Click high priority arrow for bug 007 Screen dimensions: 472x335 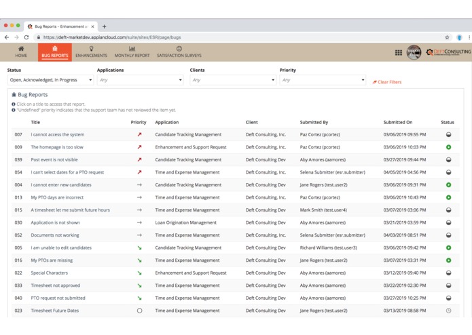pyautogui.click(x=139, y=134)
